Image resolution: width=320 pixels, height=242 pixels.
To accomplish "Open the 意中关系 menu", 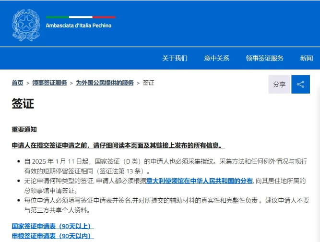I will pyautogui.click(x=216, y=58).
